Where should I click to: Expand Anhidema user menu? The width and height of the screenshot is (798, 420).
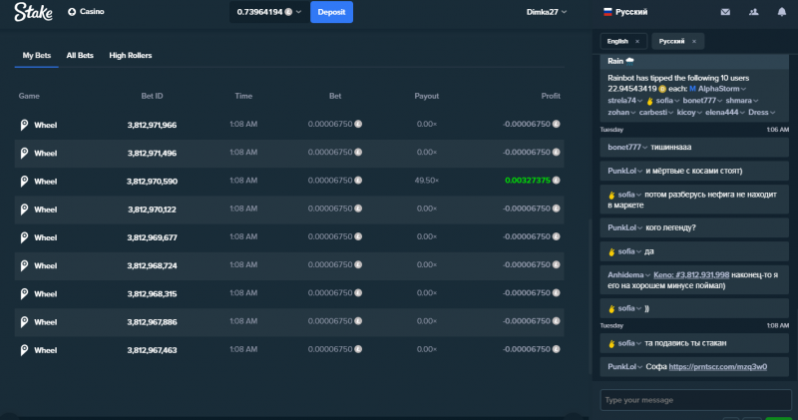647,275
